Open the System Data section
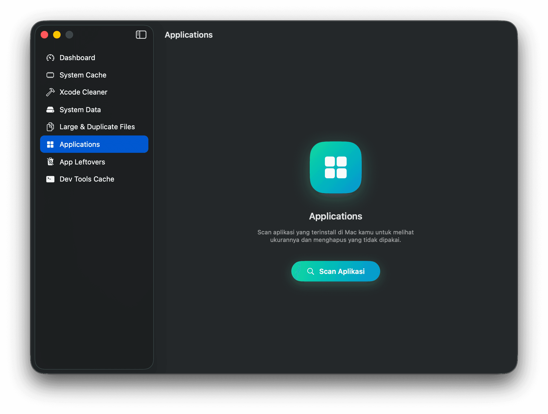548x414 pixels. [94, 110]
